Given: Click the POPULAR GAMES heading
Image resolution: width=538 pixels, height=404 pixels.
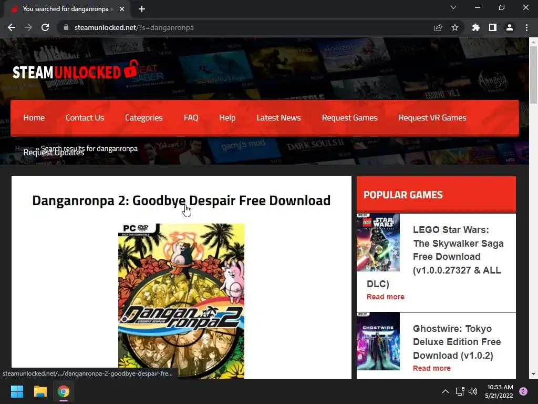Looking at the screenshot, I should [403, 195].
